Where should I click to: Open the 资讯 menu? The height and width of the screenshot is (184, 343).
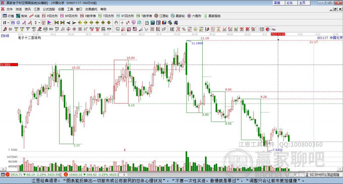27,9
